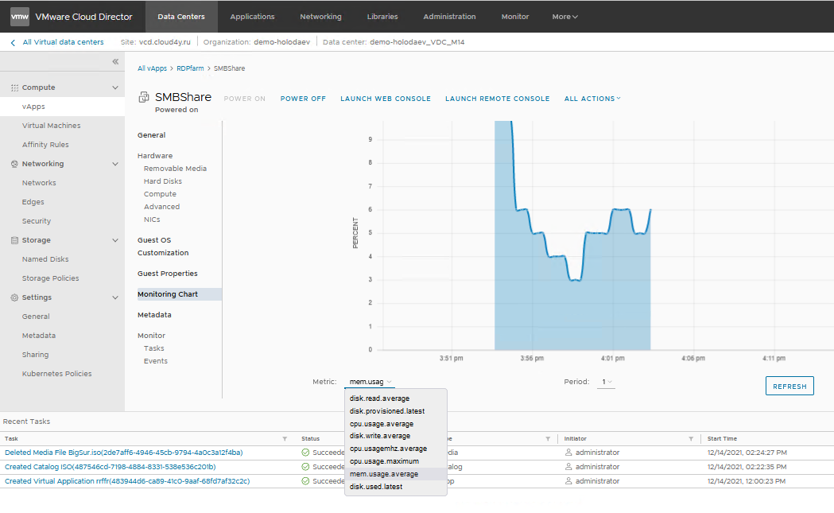Viewport: 834px width, 513px height.
Task: Click user icon beside administrator in Created Virtual Application row
Action: coord(568,481)
